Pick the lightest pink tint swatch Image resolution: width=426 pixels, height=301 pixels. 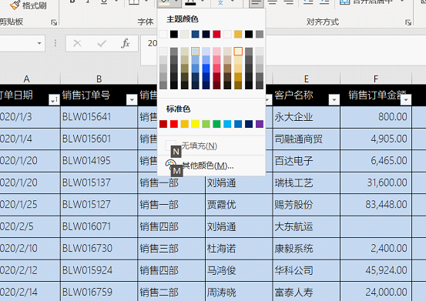pos(216,52)
